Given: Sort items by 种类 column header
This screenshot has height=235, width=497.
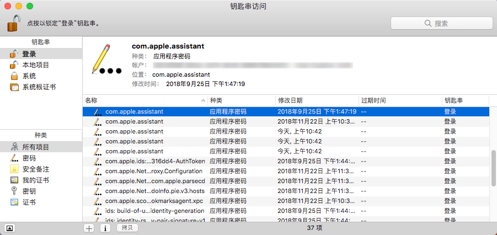Looking at the screenshot, I should click(x=241, y=101).
